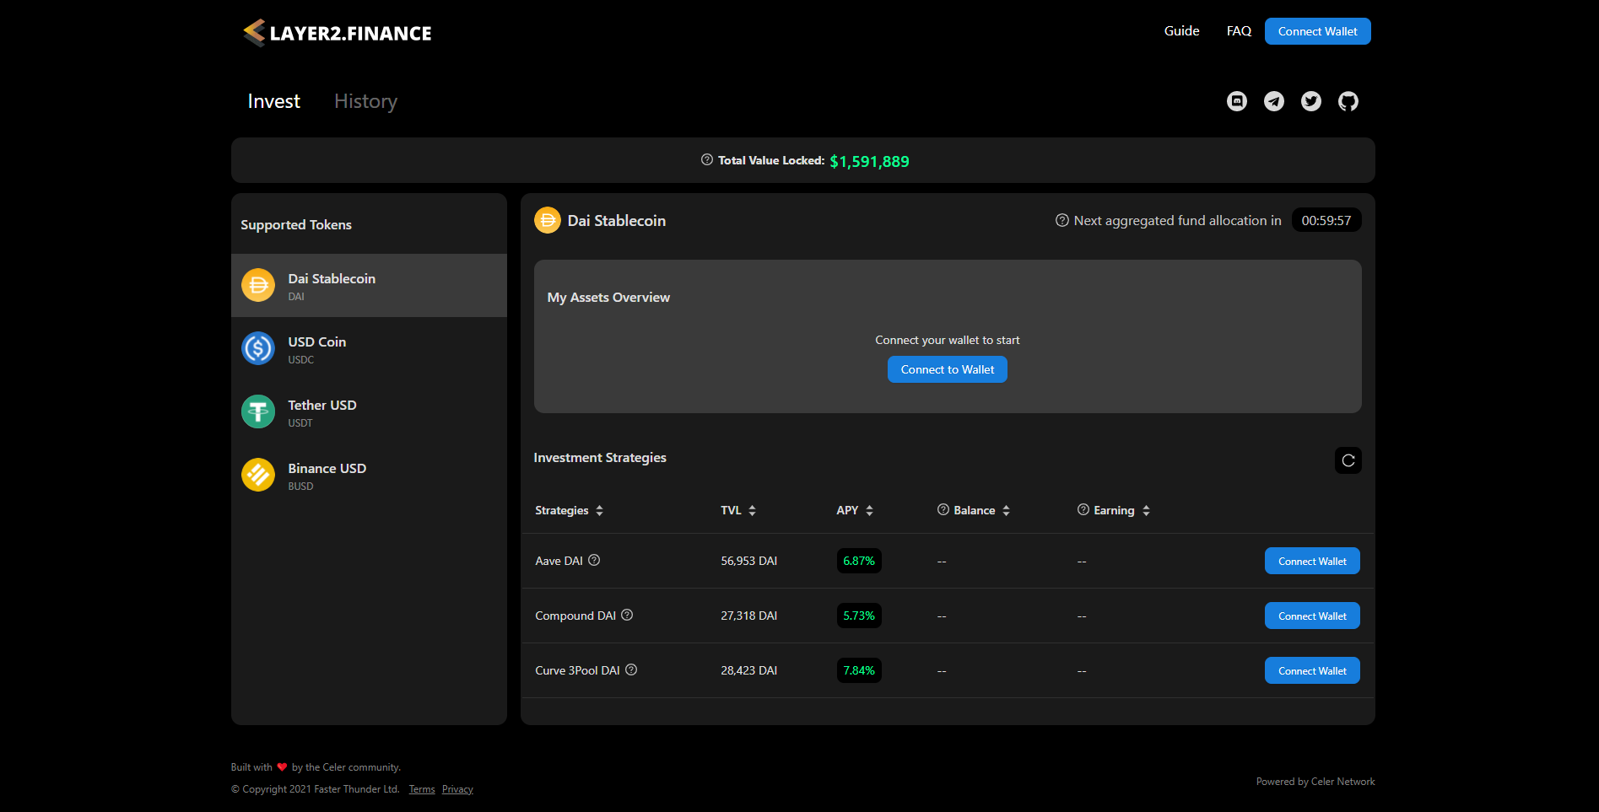Click the Curve 3Pool DAI strategy name
The width and height of the screenshot is (1599, 812).
577,670
